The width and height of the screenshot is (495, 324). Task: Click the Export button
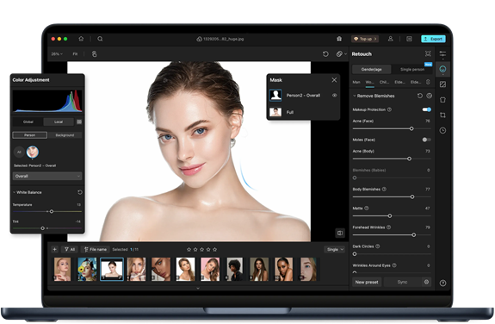tap(433, 39)
